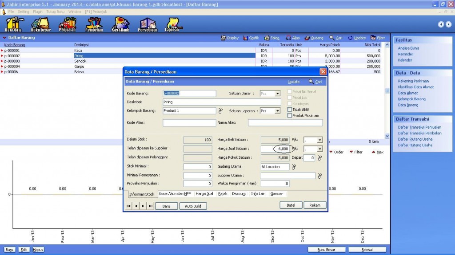
Task: Open the Penjualan module icon
Action: pyautogui.click(x=67, y=24)
